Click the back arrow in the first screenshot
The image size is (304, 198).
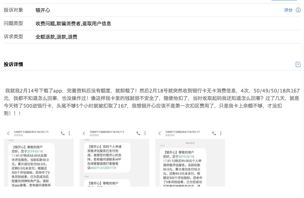pyautogui.click(x=8, y=133)
